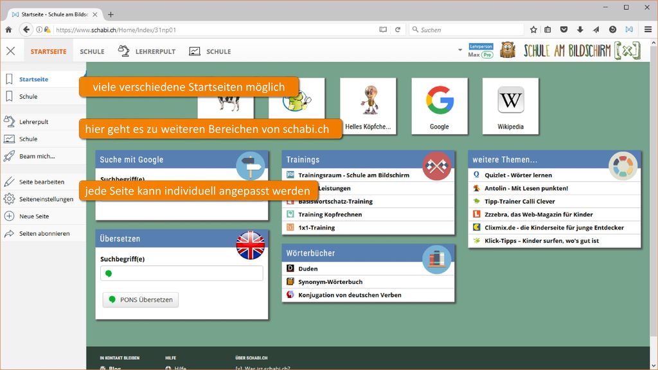
Task: Click the Seiten abonnieren share icon
Action: coord(9,233)
